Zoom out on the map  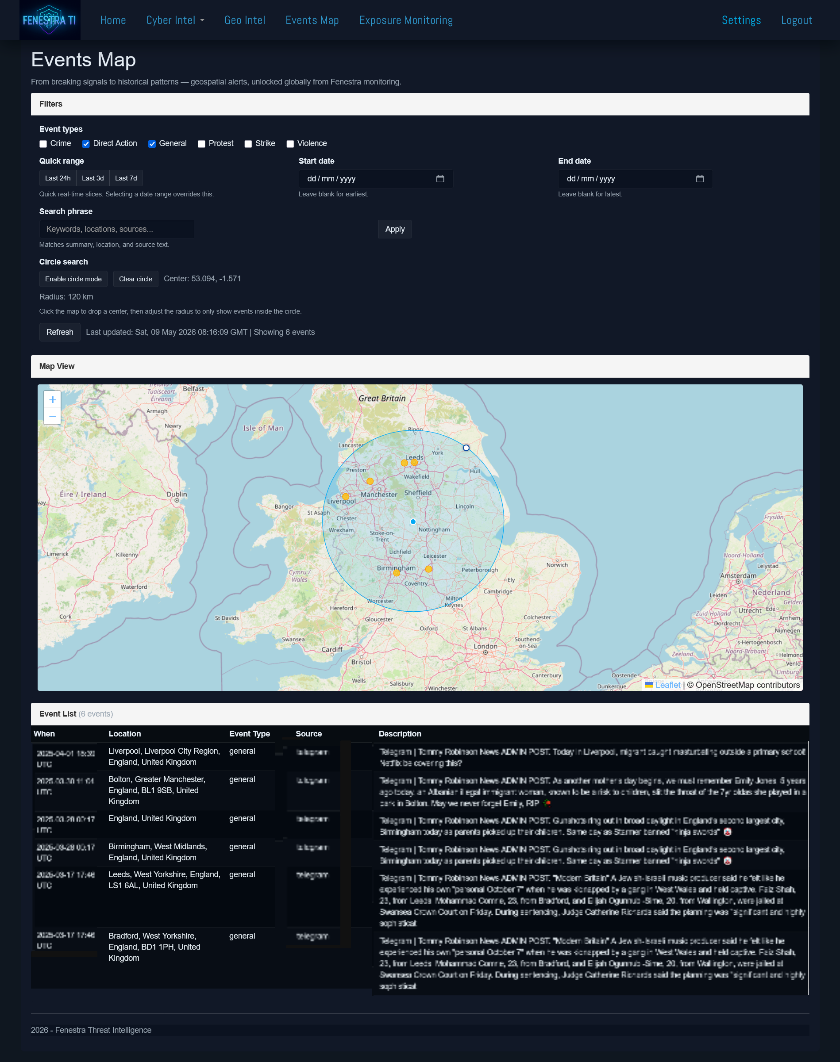[52, 416]
